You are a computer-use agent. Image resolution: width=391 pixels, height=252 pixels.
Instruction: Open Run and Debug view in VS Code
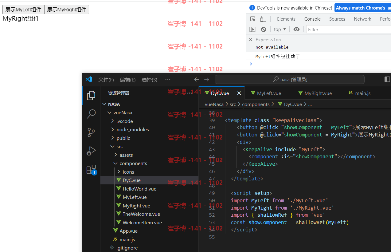[x=91, y=151]
